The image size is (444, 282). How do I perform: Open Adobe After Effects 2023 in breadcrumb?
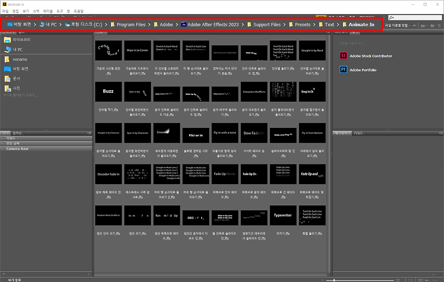(209, 25)
